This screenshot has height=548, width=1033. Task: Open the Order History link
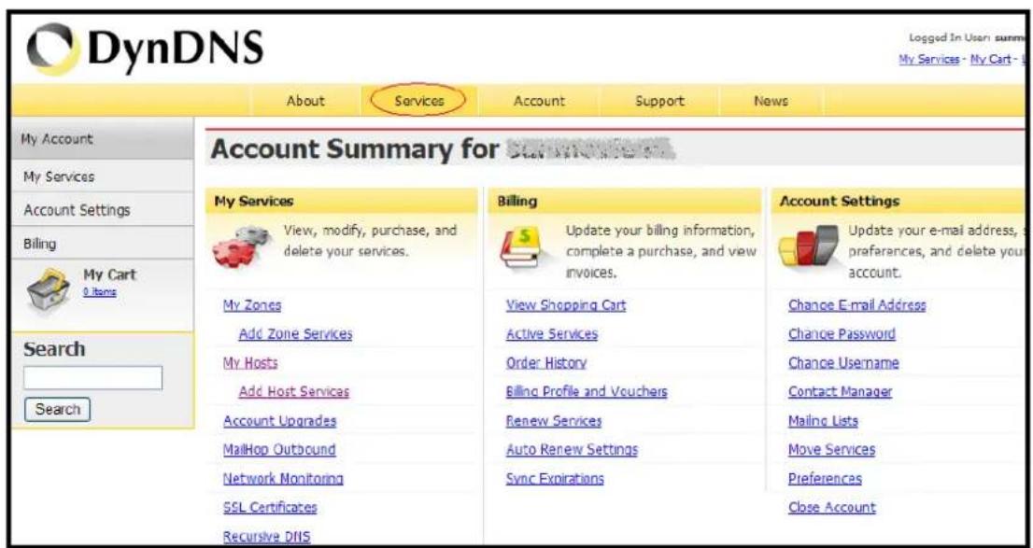(546, 363)
